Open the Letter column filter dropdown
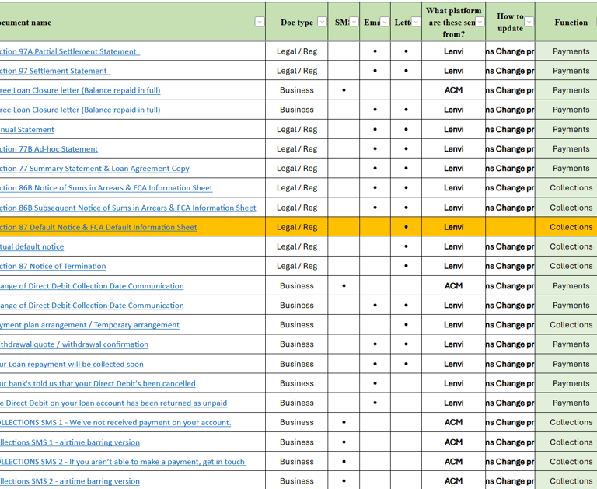 click(x=416, y=22)
